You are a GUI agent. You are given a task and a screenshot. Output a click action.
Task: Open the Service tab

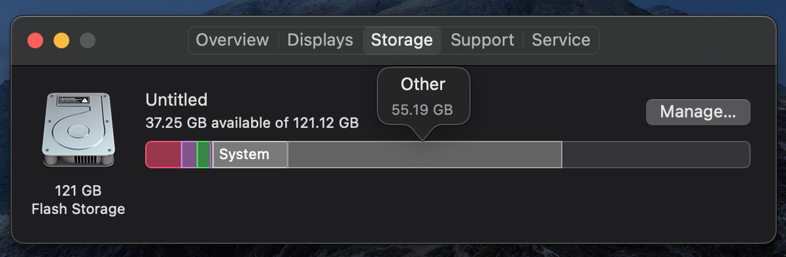pyautogui.click(x=561, y=40)
